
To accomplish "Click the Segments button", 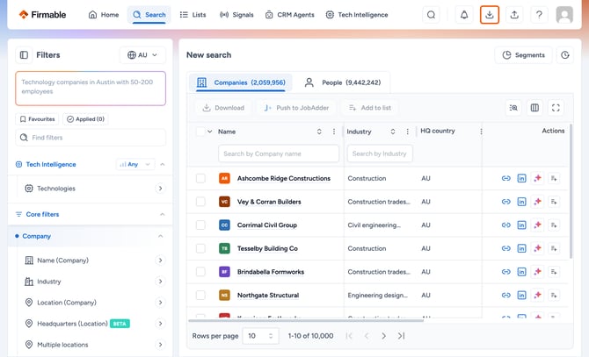I will (524, 55).
